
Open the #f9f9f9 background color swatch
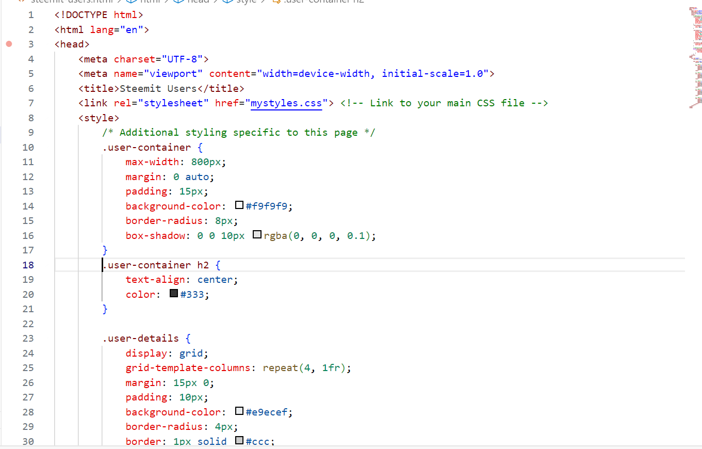point(239,205)
